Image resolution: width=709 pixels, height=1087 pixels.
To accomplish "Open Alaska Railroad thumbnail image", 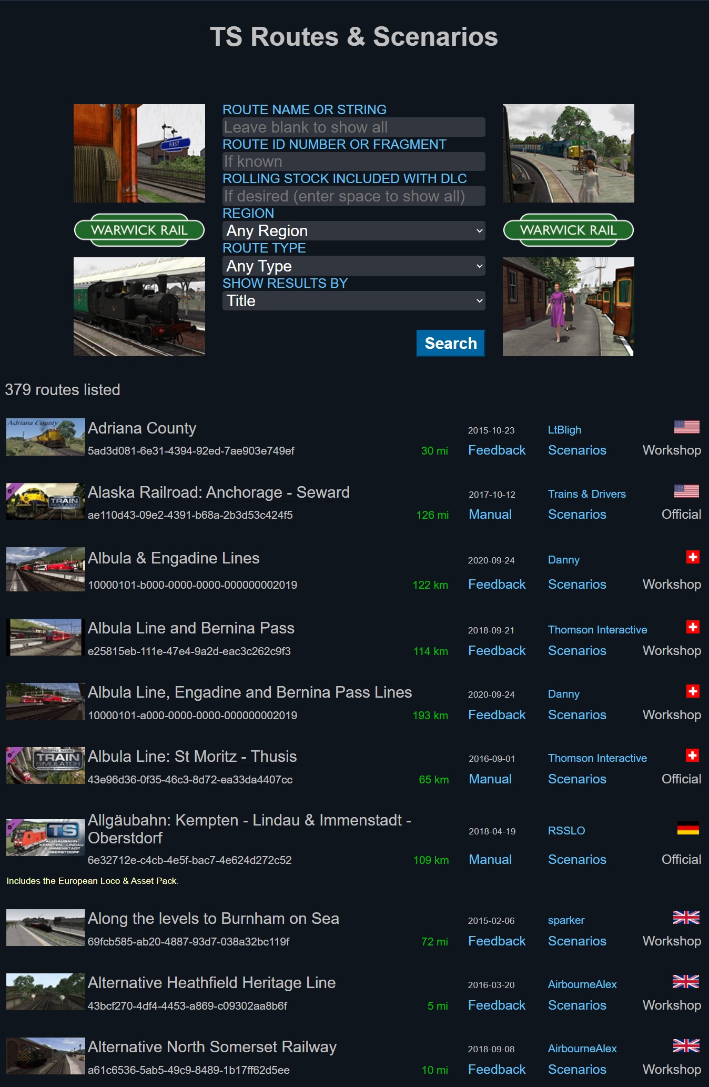I will 46,501.
